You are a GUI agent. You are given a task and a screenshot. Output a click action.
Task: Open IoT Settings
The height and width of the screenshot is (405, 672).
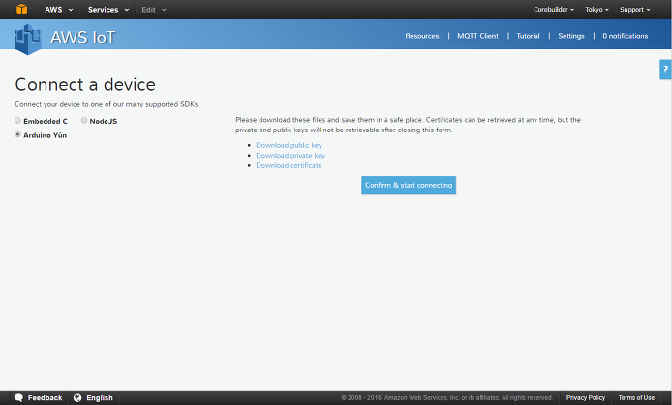coord(571,36)
